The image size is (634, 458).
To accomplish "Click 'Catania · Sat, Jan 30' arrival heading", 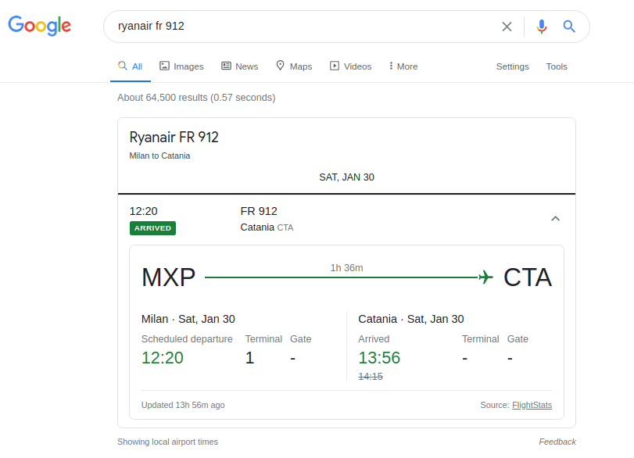I will pos(410,319).
